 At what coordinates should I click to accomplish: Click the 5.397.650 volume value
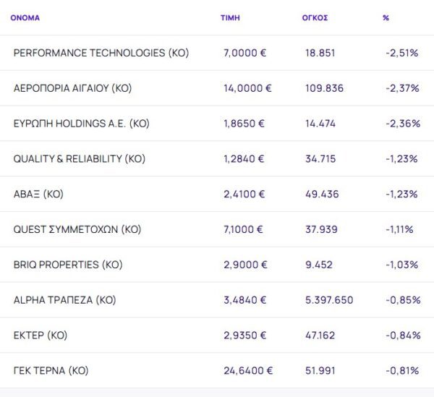[329, 300]
